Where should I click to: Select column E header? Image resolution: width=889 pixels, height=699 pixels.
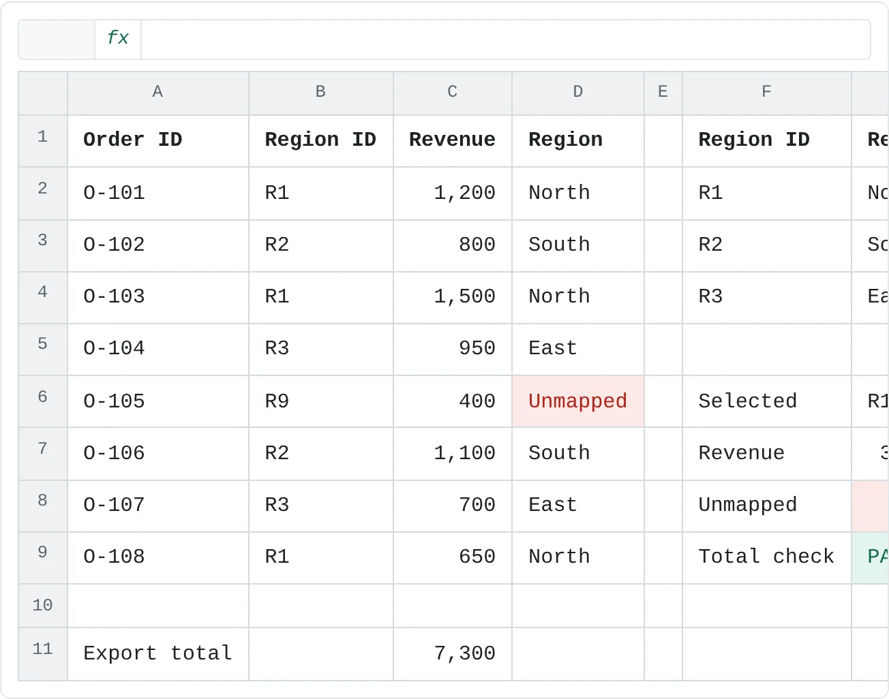[x=663, y=93]
